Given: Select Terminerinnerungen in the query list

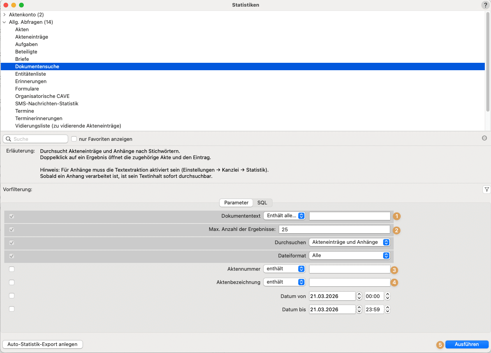Looking at the screenshot, I should (39, 118).
